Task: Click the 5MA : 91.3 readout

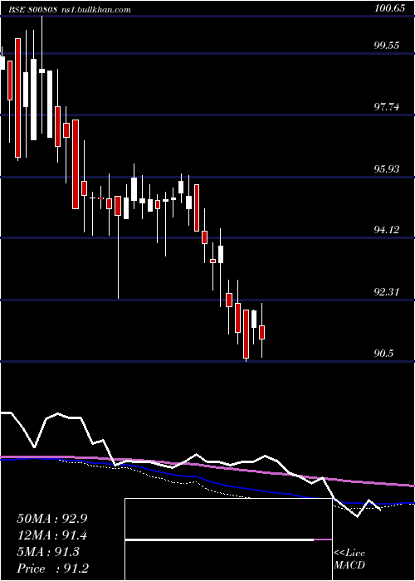Action: coord(48,552)
